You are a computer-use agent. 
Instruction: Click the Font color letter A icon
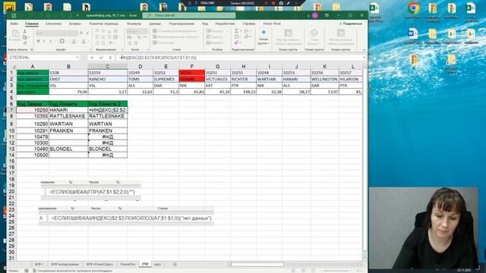click(x=84, y=41)
